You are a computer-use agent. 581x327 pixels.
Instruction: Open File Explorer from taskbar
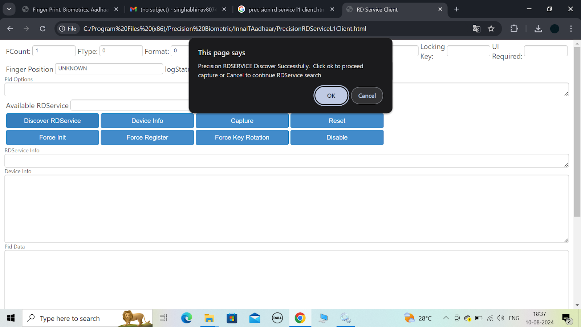pos(209,318)
